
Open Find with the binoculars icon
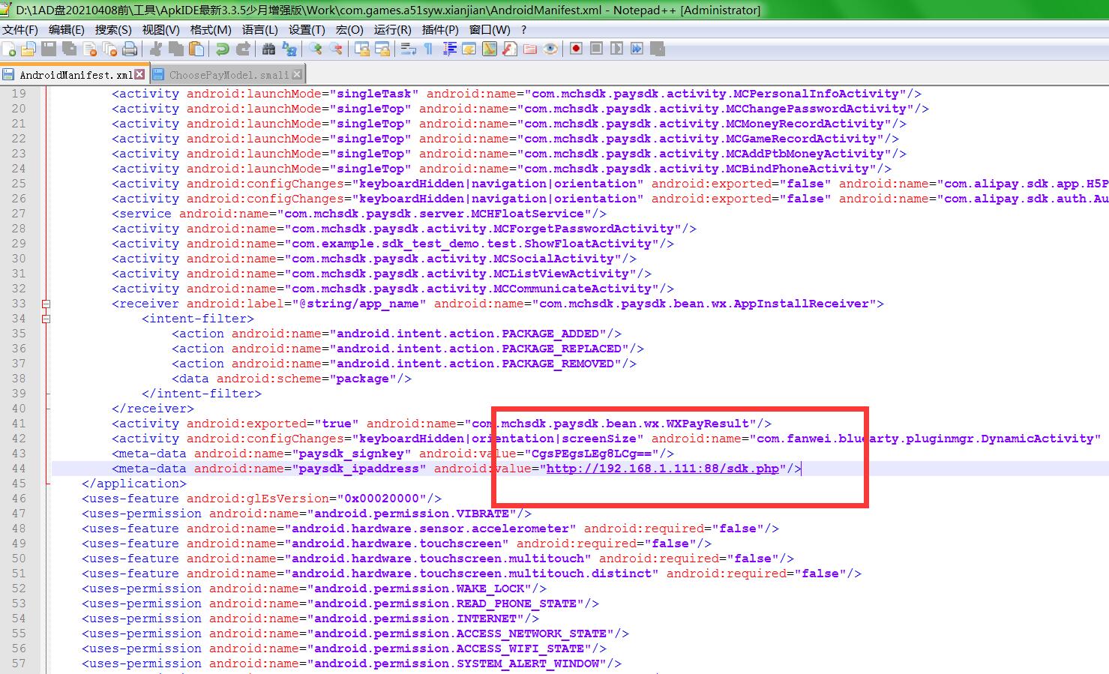coord(268,49)
